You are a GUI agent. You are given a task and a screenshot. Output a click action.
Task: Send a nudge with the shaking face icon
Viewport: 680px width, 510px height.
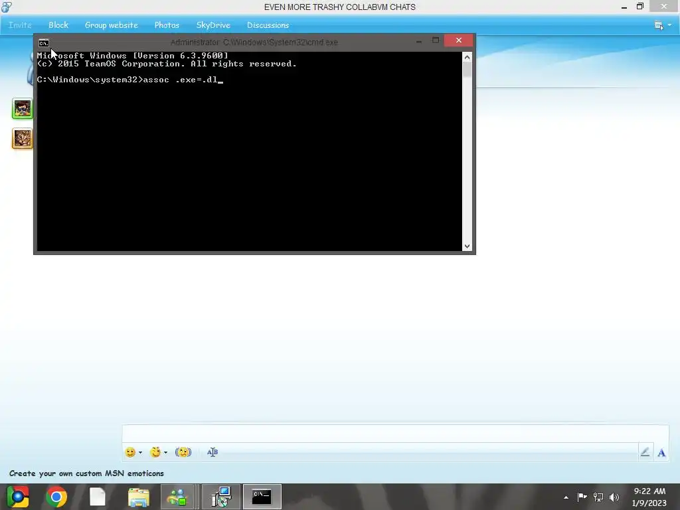click(x=183, y=452)
